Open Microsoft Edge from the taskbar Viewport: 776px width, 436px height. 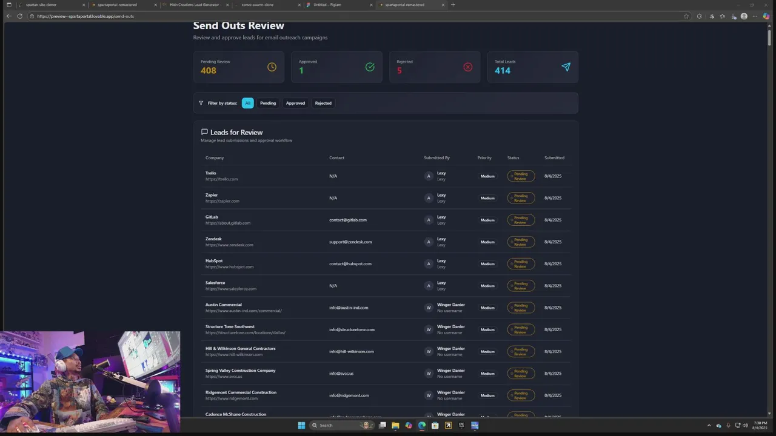click(422, 425)
